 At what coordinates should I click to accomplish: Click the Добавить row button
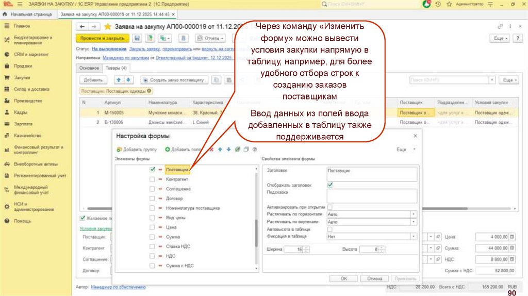click(x=93, y=80)
